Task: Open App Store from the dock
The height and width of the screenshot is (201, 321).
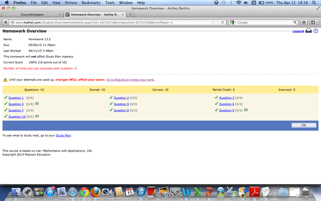Action: pyautogui.click(x=50, y=192)
